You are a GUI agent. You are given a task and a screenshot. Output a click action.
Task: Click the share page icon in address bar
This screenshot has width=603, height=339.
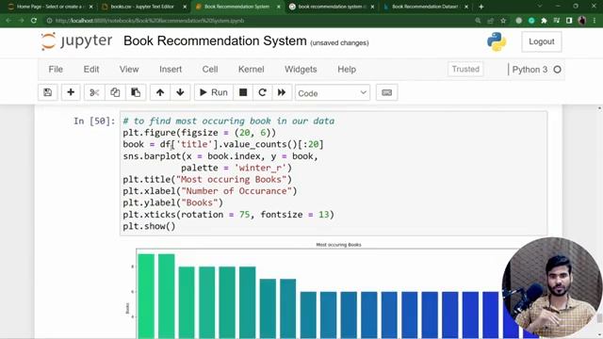(x=490, y=21)
